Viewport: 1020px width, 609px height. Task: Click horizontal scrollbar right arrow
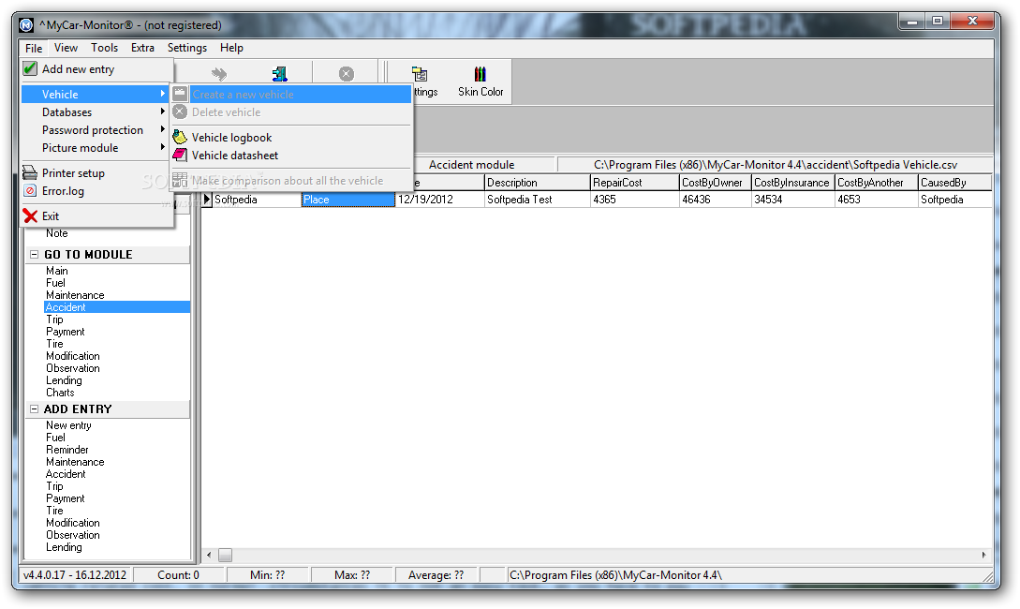coord(983,555)
